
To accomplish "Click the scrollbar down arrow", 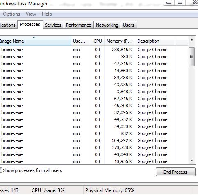I will [192, 161].
